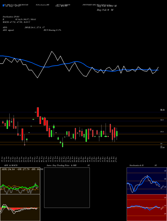Click the '(MGR) 24.1, 27.8, 17' ADX values
This screenshot has height=221, width=167.
(x=35, y=27)
